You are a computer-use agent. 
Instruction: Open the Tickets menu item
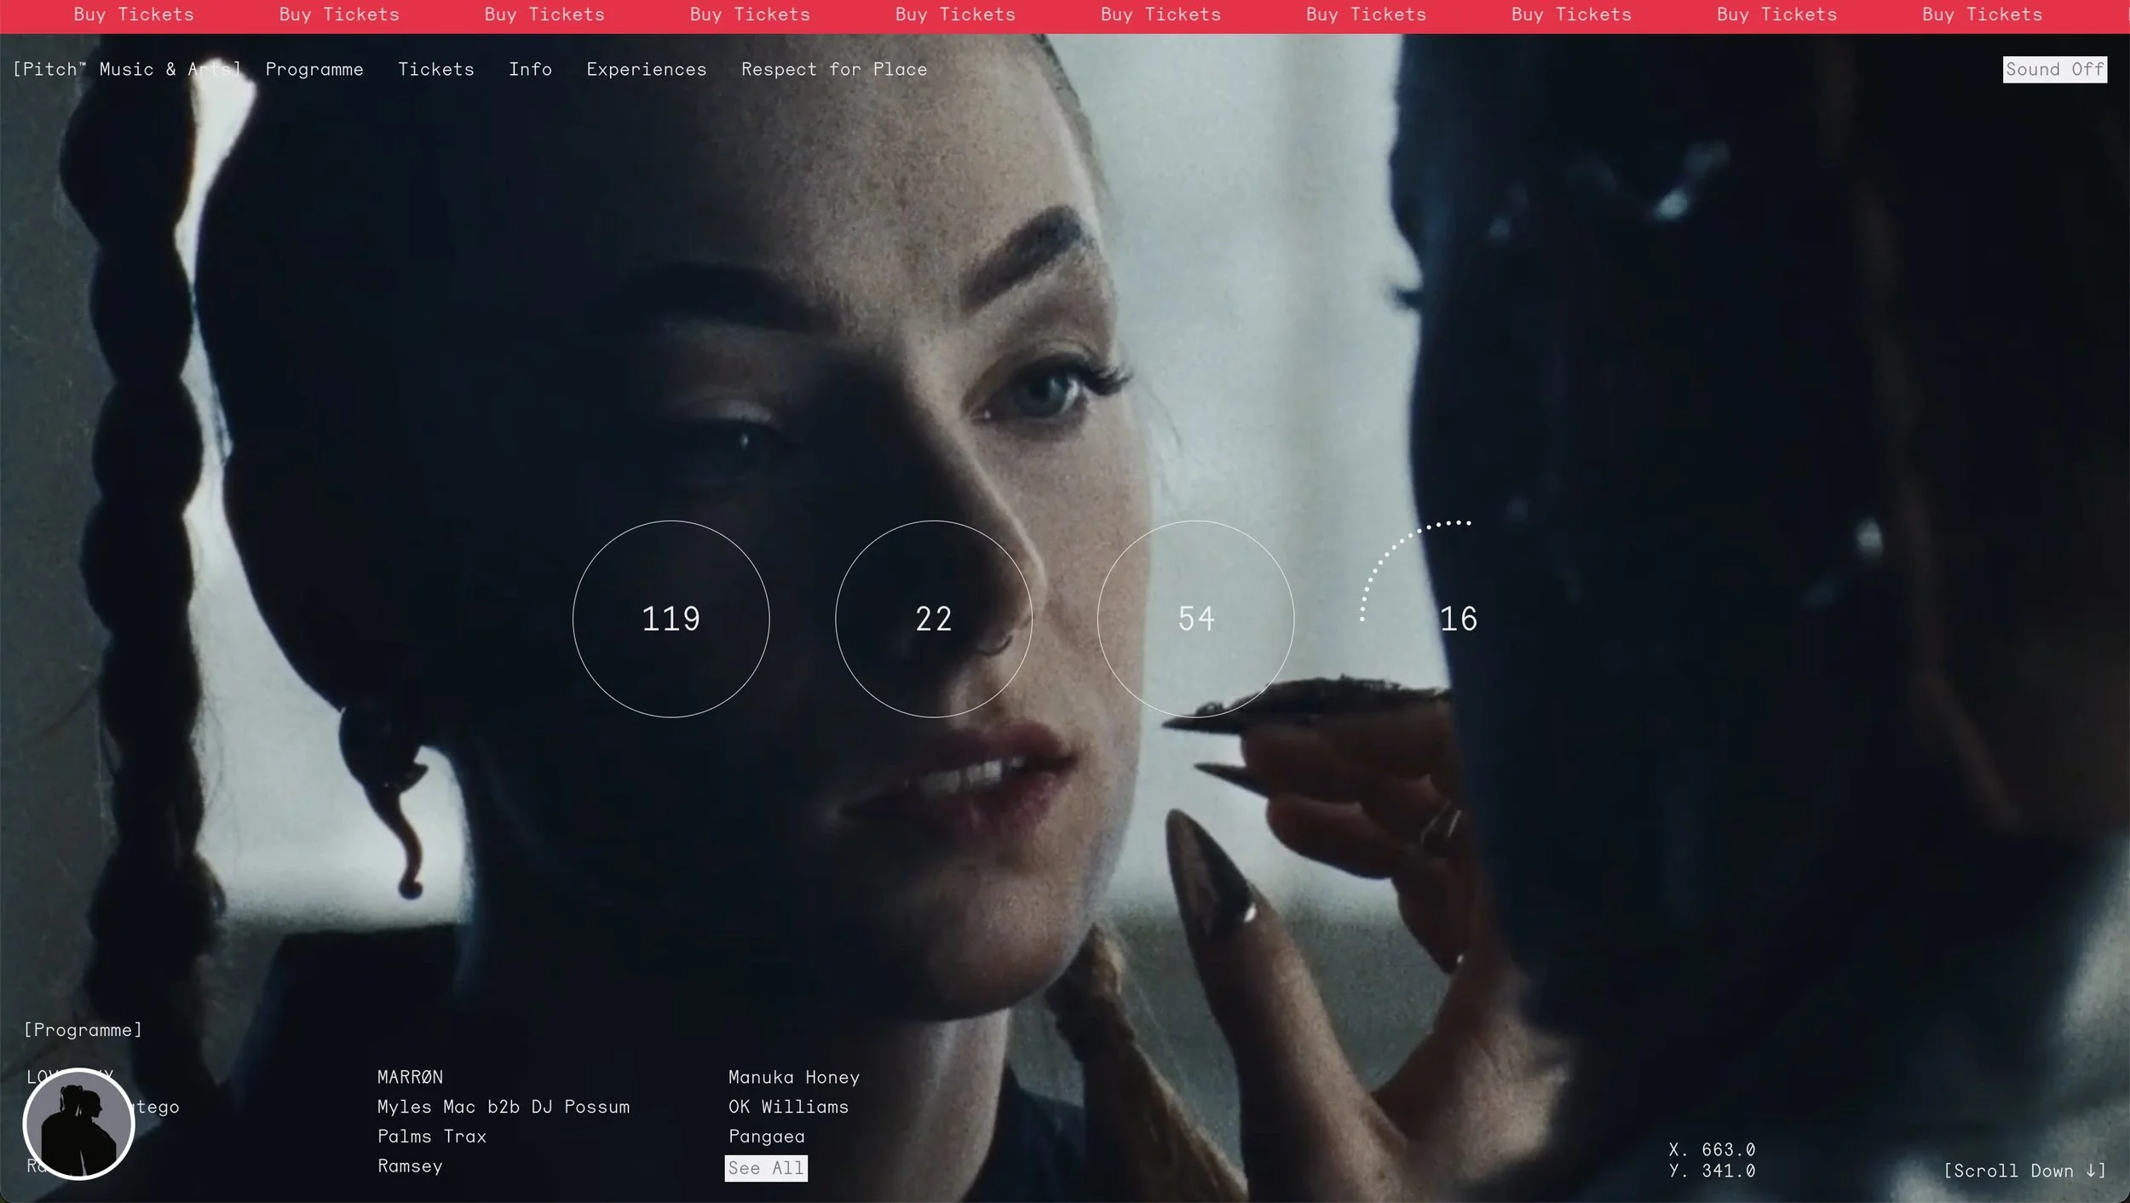click(435, 70)
